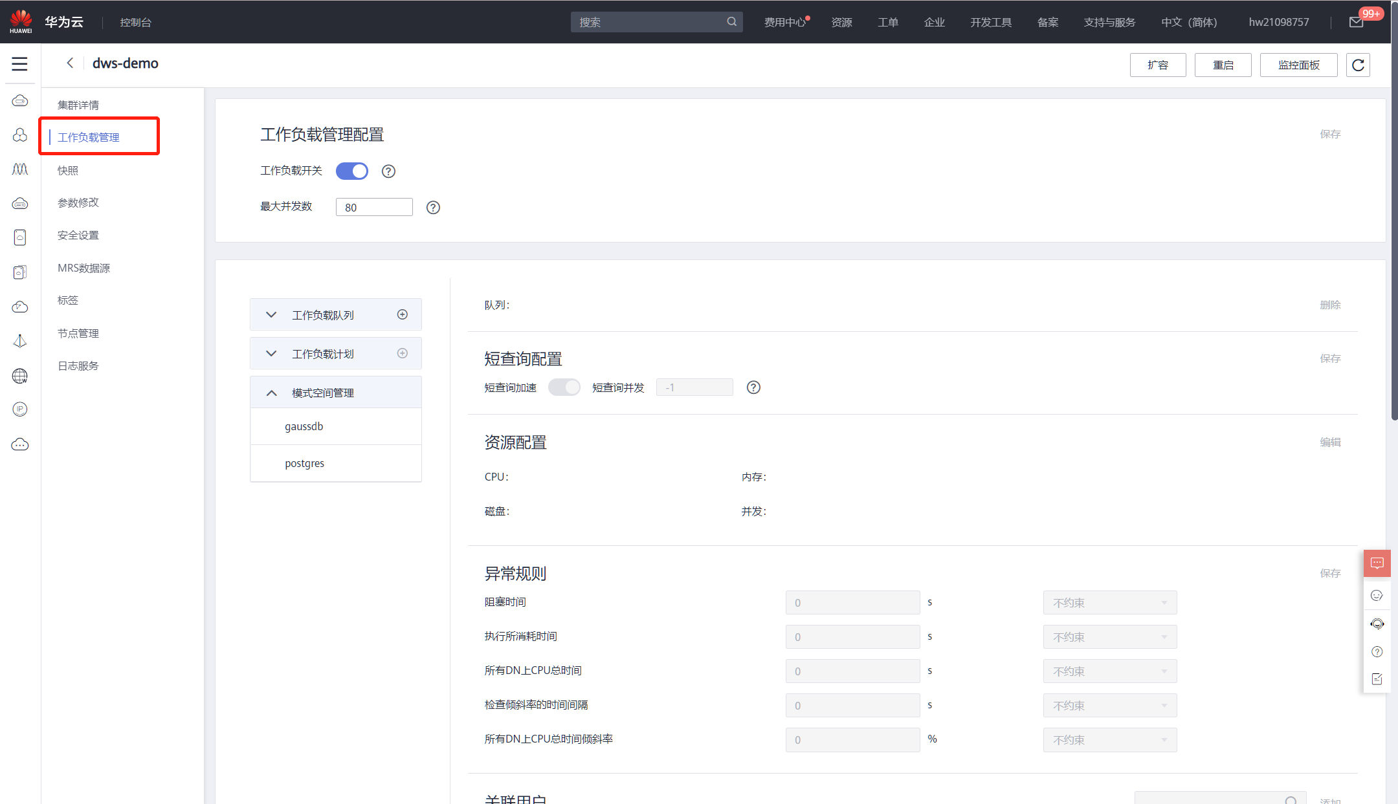Click the plus icon on 工作负载队列
Screen dimensions: 1398x804
[403, 314]
